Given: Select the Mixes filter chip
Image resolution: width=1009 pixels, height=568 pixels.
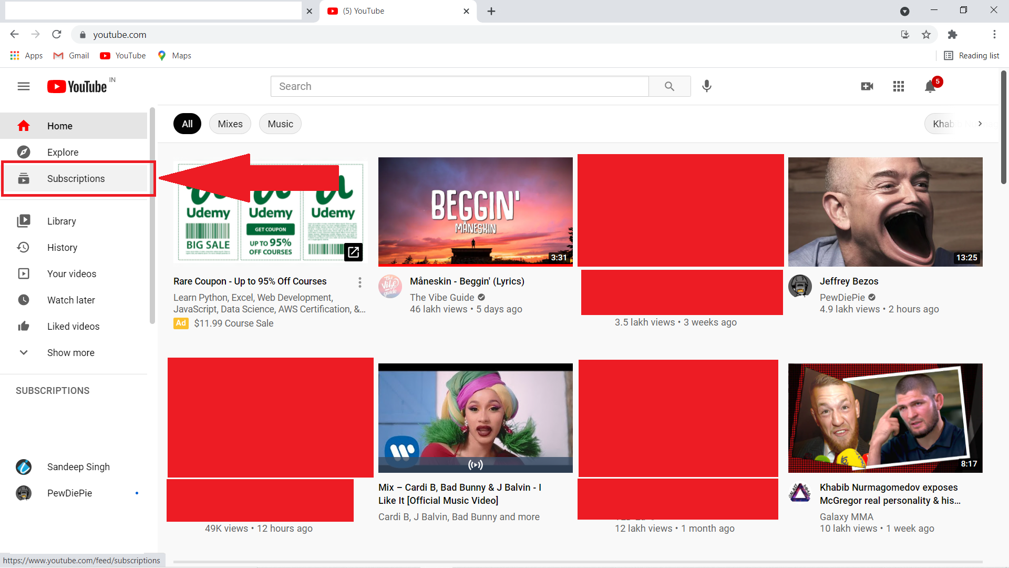Looking at the screenshot, I should pyautogui.click(x=230, y=124).
